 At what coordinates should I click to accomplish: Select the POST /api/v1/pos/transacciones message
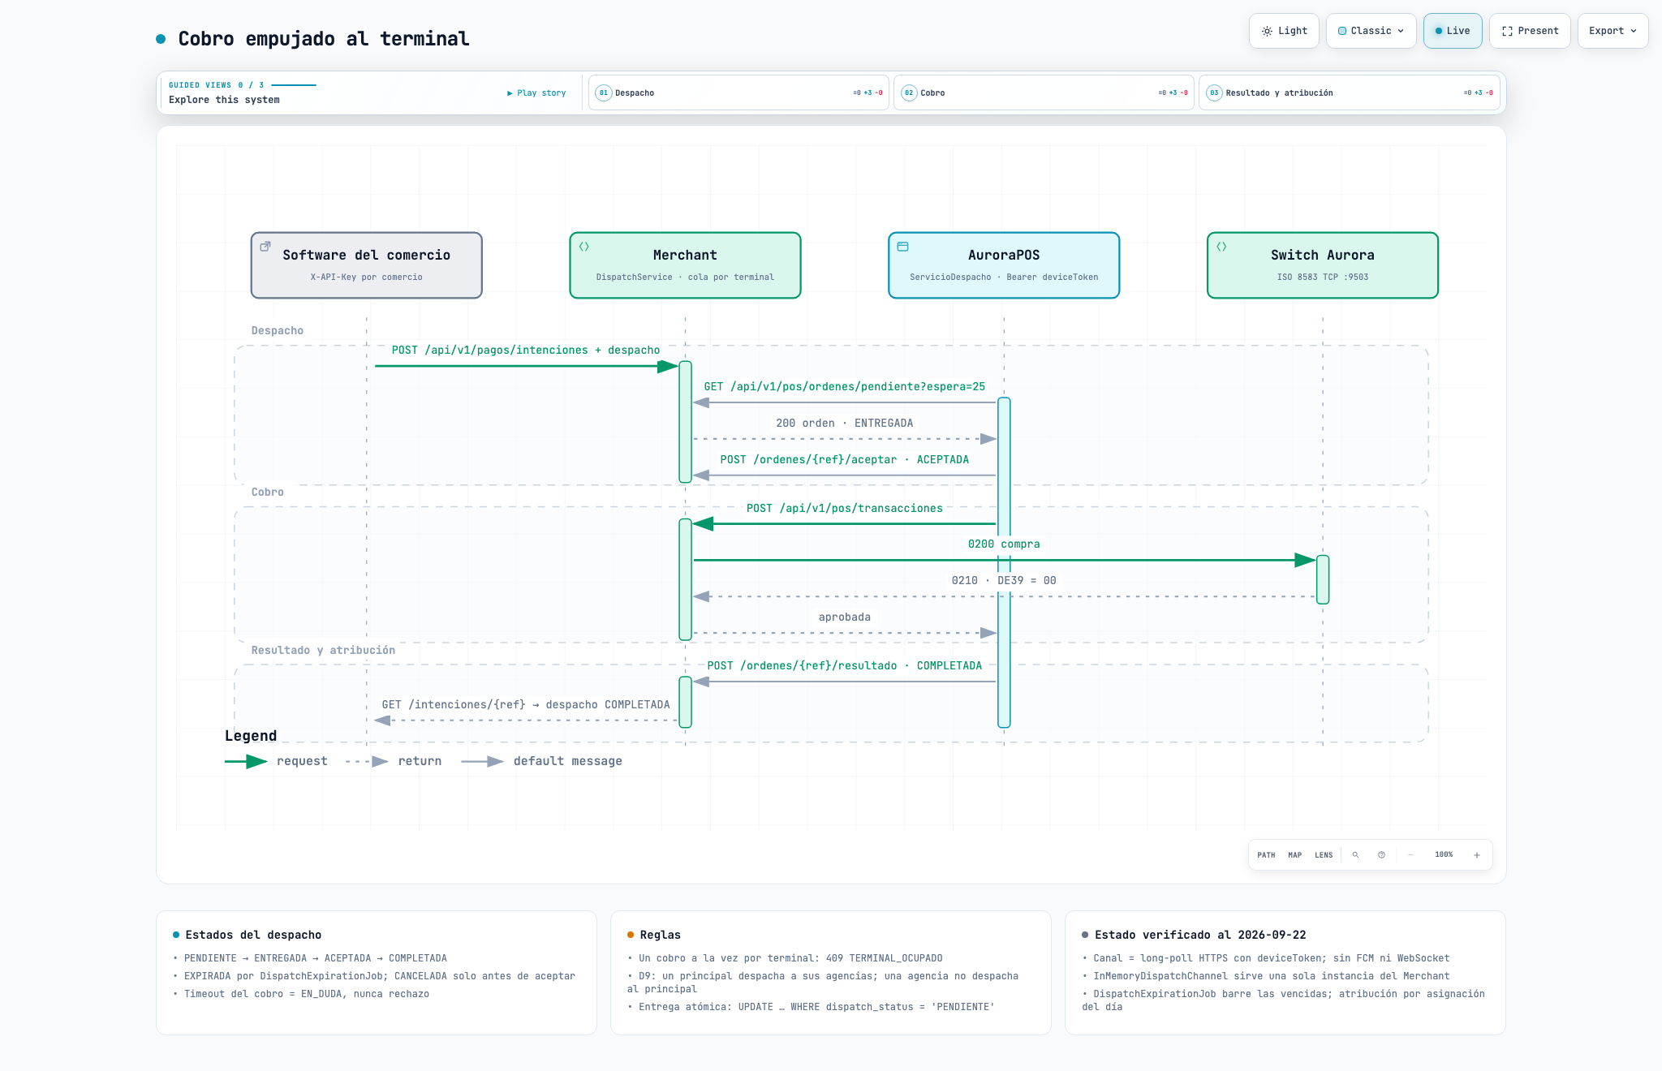point(845,509)
